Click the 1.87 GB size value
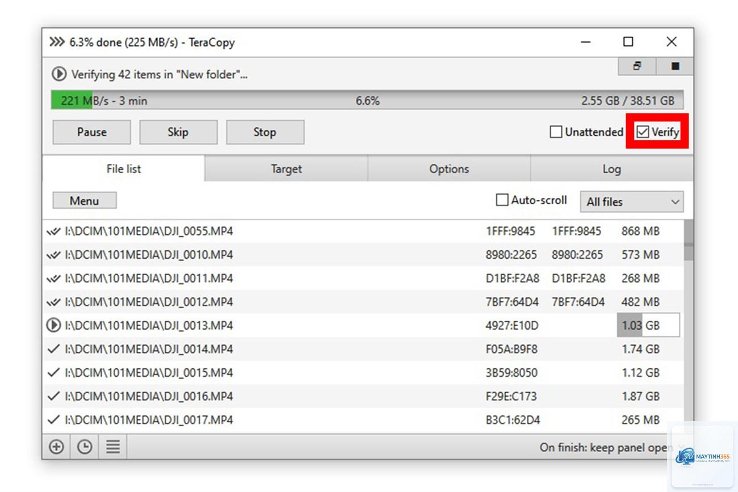738x492 pixels. [640, 396]
